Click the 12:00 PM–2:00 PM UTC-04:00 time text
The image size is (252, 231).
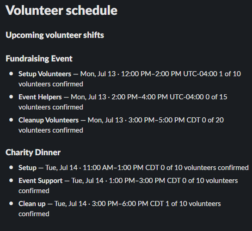click(x=169, y=74)
